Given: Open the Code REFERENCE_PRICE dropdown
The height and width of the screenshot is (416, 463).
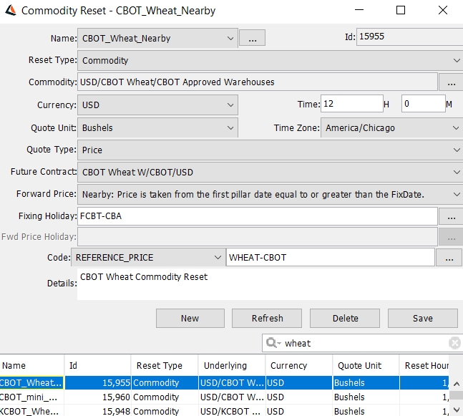Looking at the screenshot, I should (x=147, y=257).
